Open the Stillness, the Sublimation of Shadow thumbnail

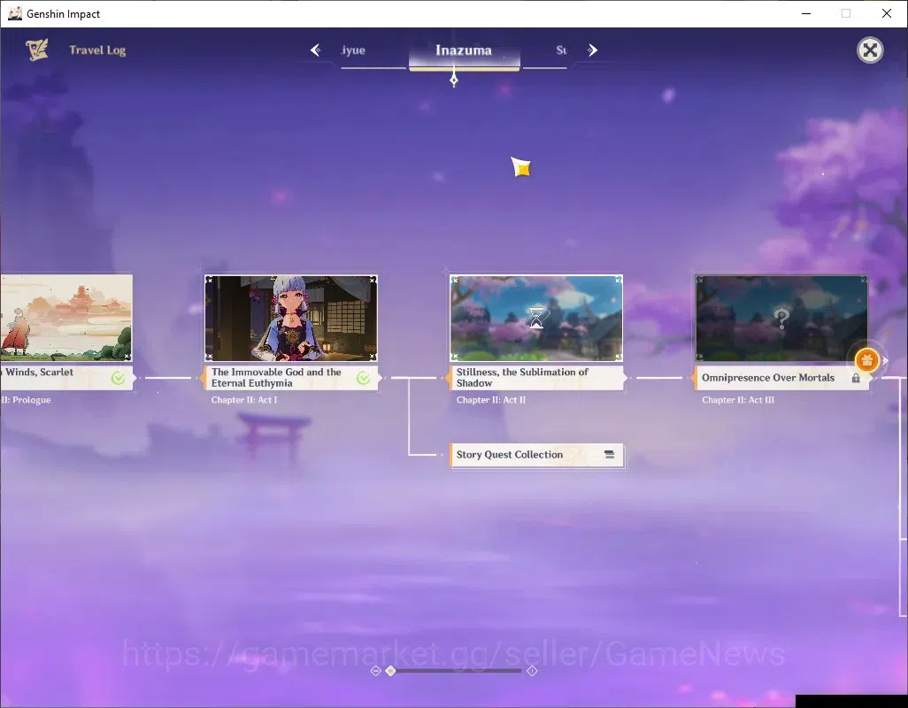point(536,318)
